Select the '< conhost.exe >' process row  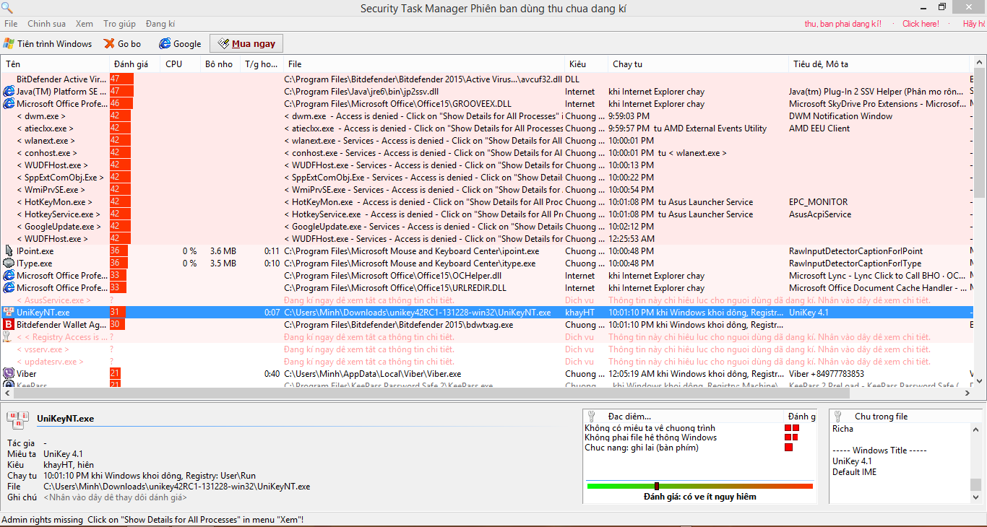[x=487, y=153]
